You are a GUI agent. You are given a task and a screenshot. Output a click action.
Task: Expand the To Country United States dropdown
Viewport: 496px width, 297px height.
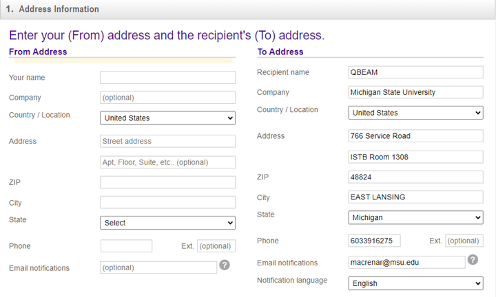pos(415,113)
